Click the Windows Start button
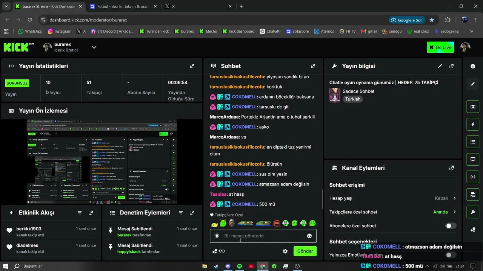This screenshot has height=271, width=483. point(6,266)
